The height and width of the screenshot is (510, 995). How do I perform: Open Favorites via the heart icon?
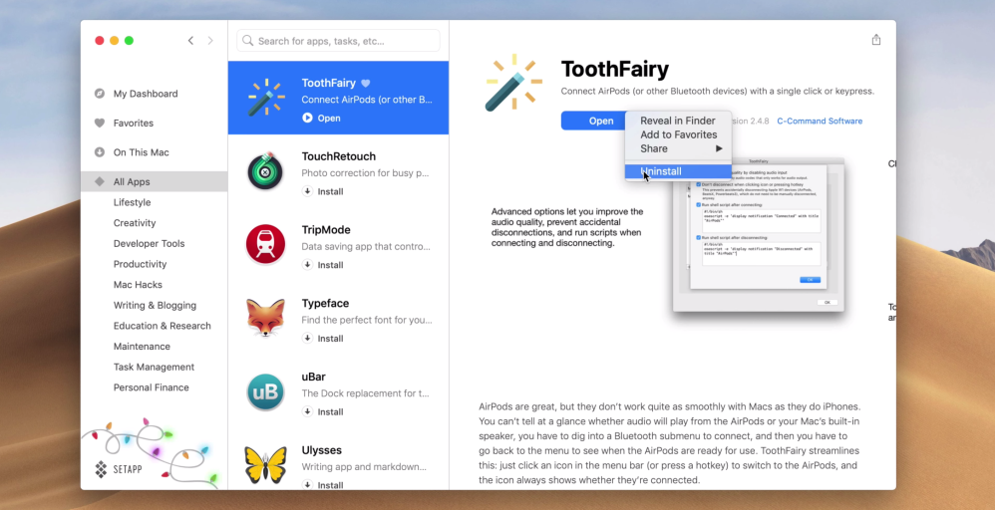click(100, 124)
